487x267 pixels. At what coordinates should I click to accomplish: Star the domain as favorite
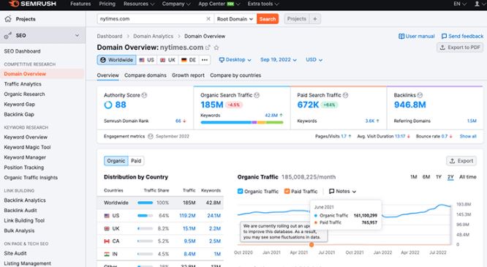pos(216,48)
